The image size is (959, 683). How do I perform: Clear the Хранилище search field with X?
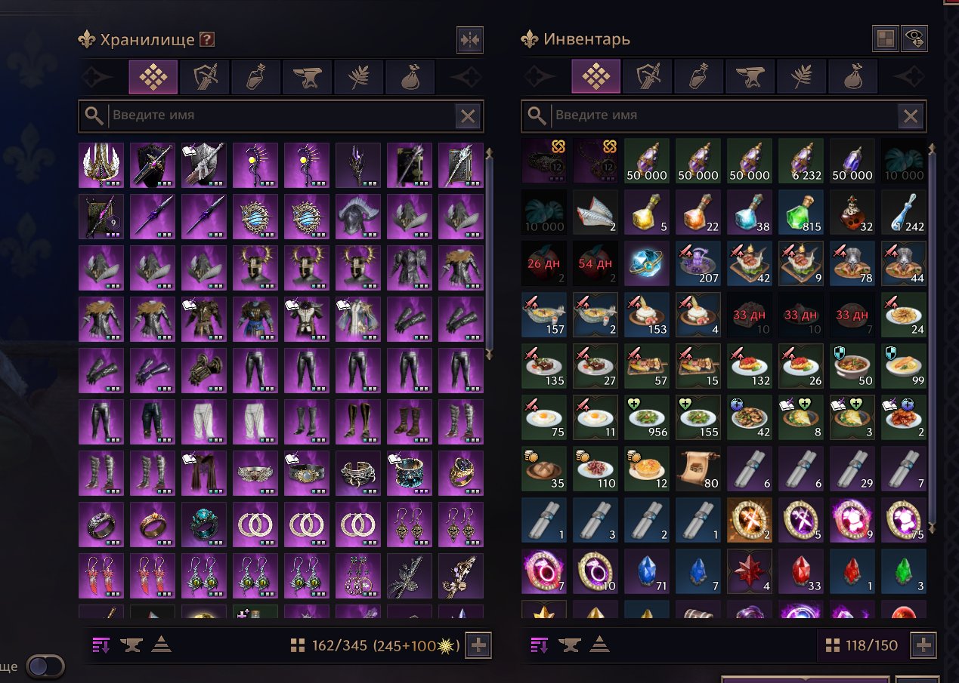[x=468, y=116]
